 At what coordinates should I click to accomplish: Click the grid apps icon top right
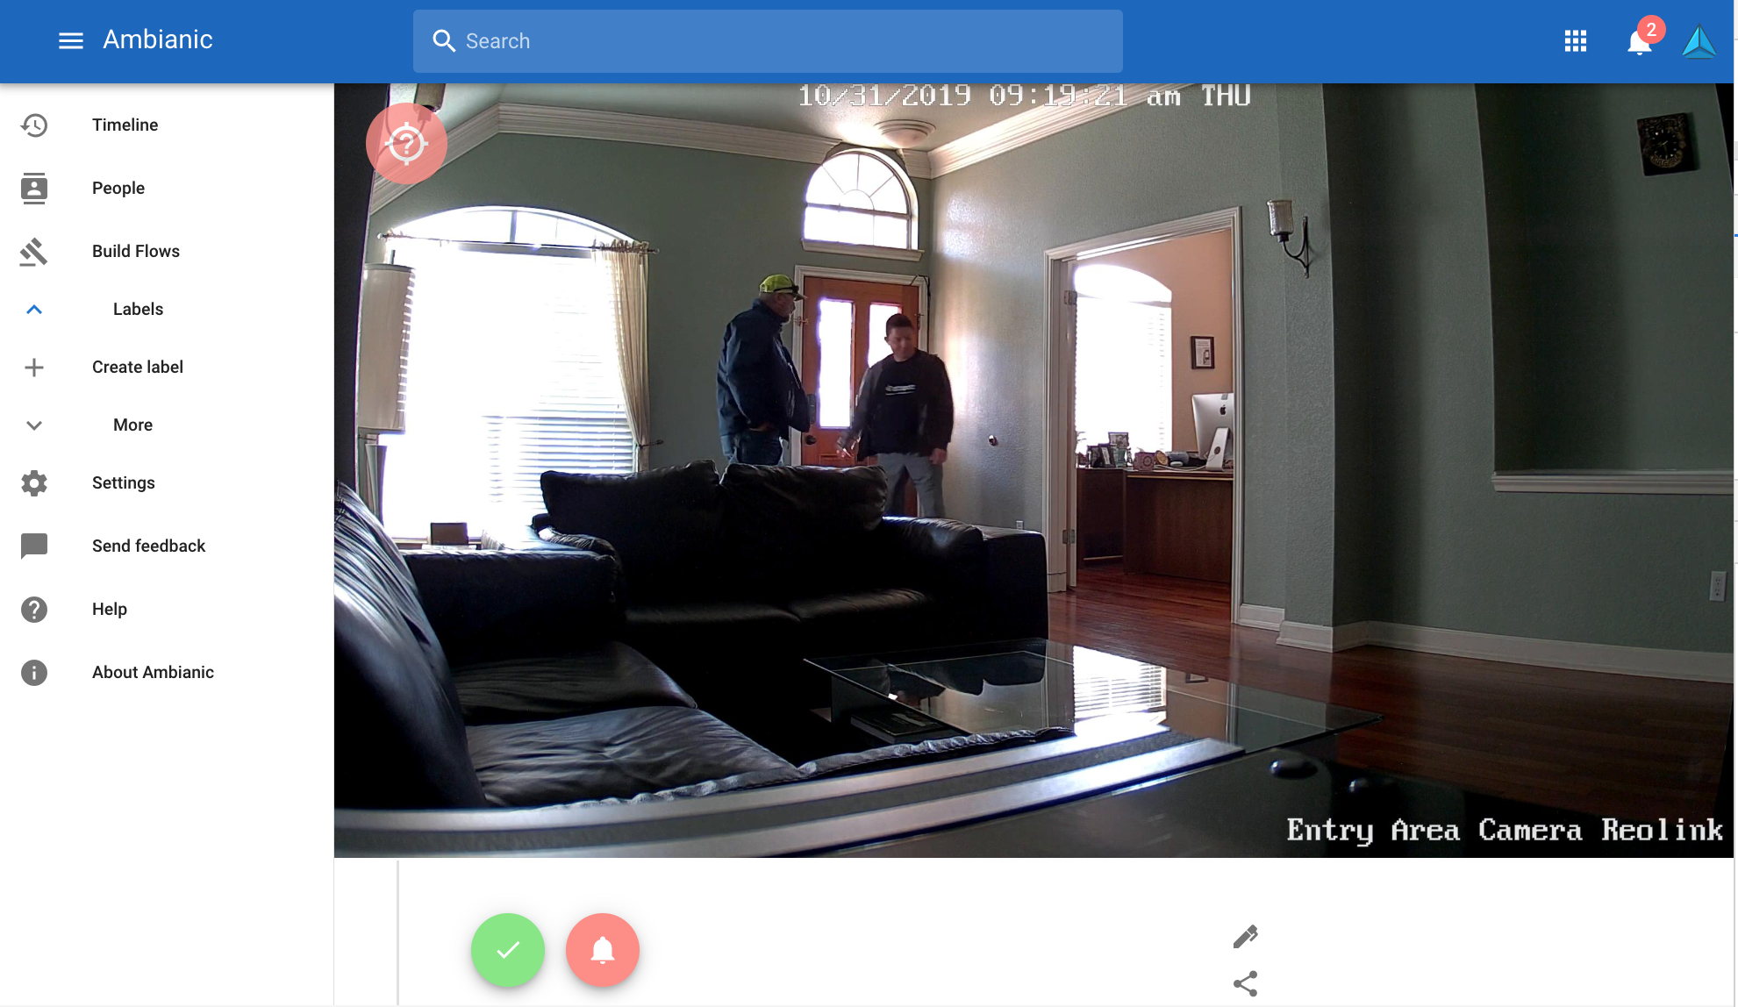point(1575,40)
